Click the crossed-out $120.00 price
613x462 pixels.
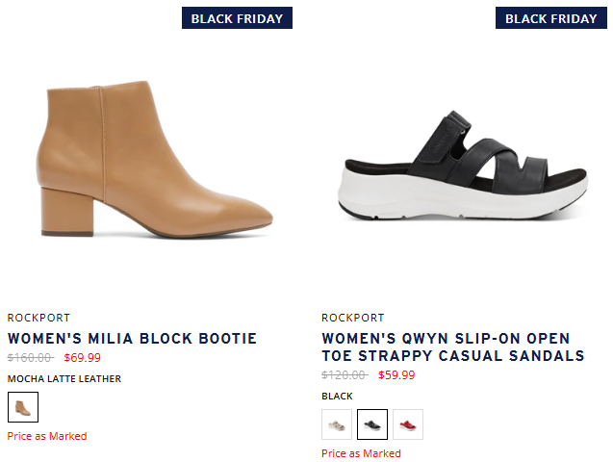(x=345, y=375)
